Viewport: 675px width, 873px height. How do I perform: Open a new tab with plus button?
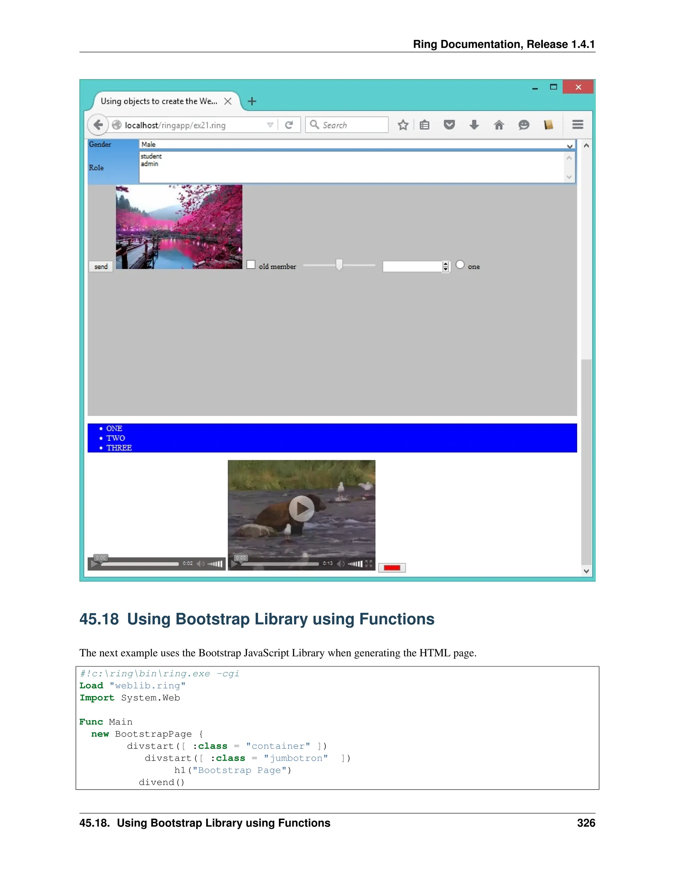[x=252, y=101]
